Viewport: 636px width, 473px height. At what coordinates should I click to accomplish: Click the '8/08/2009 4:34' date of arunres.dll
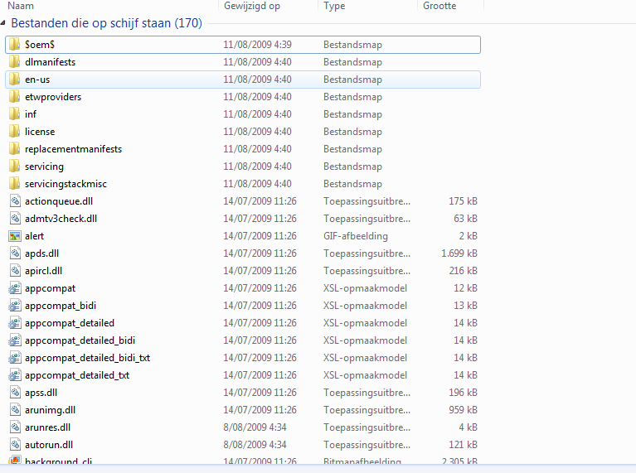[x=255, y=427]
